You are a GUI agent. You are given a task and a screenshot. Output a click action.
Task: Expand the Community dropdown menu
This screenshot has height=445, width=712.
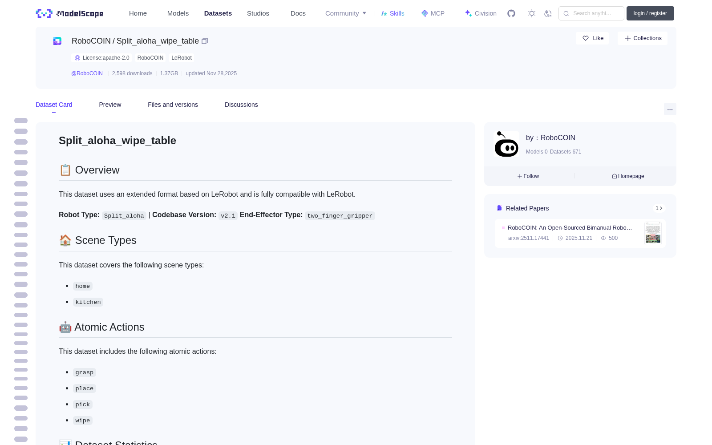[346, 13]
